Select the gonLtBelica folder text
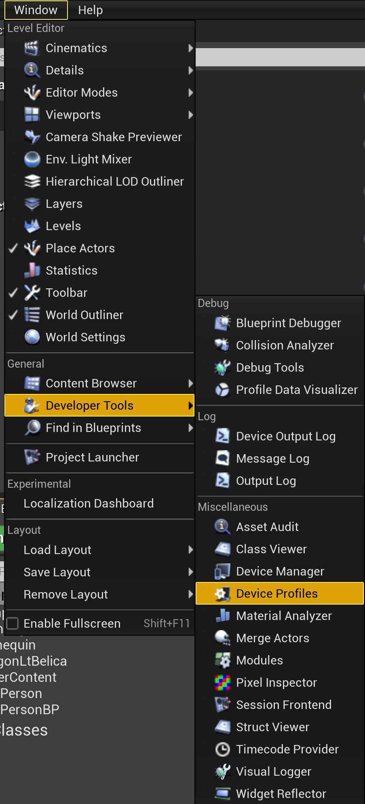 point(34,661)
